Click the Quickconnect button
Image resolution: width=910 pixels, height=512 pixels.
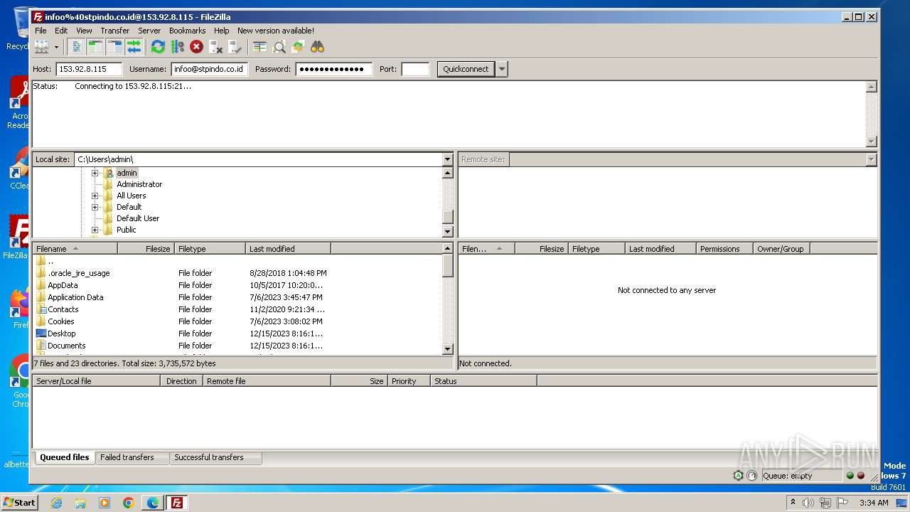pyautogui.click(x=466, y=69)
